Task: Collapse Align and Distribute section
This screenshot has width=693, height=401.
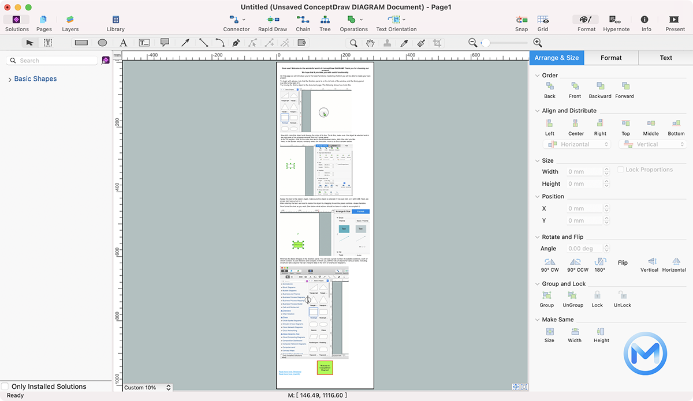Action: tap(536, 111)
